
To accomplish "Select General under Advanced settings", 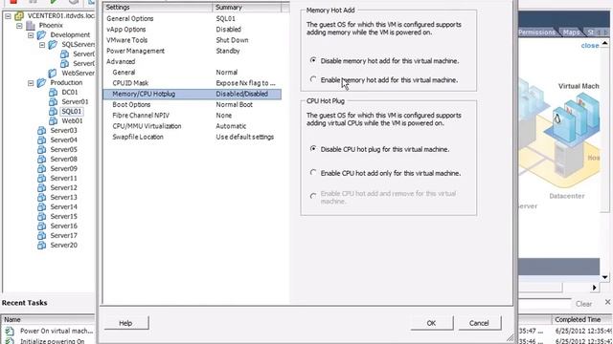I will (x=192, y=73).
